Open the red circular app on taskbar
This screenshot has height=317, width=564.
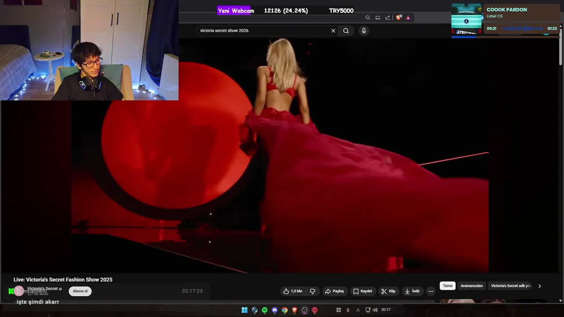click(315, 310)
